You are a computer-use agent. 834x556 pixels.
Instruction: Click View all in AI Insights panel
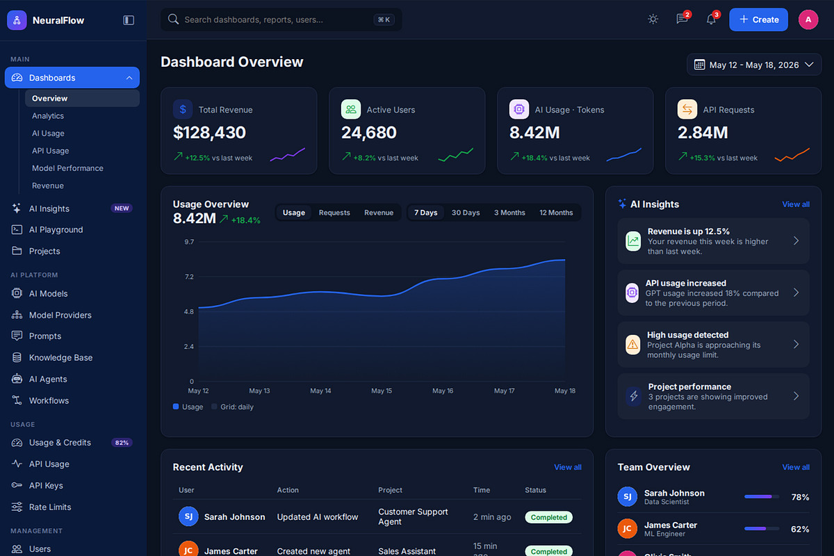click(796, 204)
